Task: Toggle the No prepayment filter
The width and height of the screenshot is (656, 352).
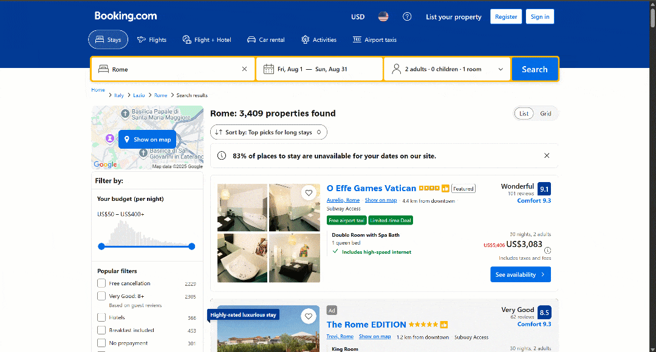Action: click(x=101, y=343)
